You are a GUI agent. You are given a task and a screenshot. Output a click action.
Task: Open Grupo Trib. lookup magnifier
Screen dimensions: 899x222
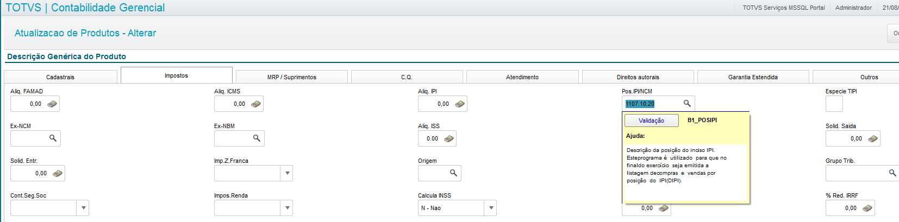click(x=892, y=173)
